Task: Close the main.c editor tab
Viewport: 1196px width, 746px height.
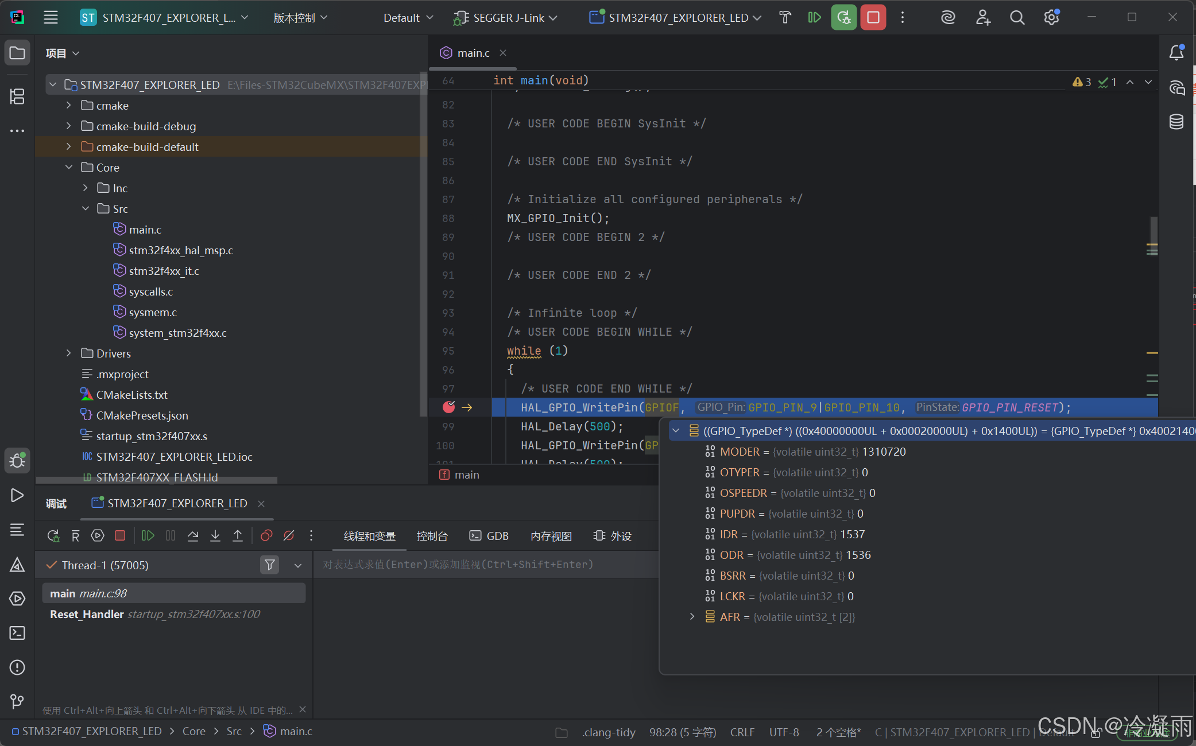Action: pyautogui.click(x=503, y=53)
